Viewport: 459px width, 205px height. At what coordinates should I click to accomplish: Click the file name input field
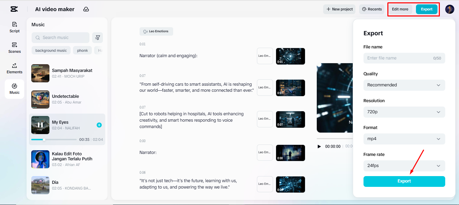pyautogui.click(x=404, y=58)
